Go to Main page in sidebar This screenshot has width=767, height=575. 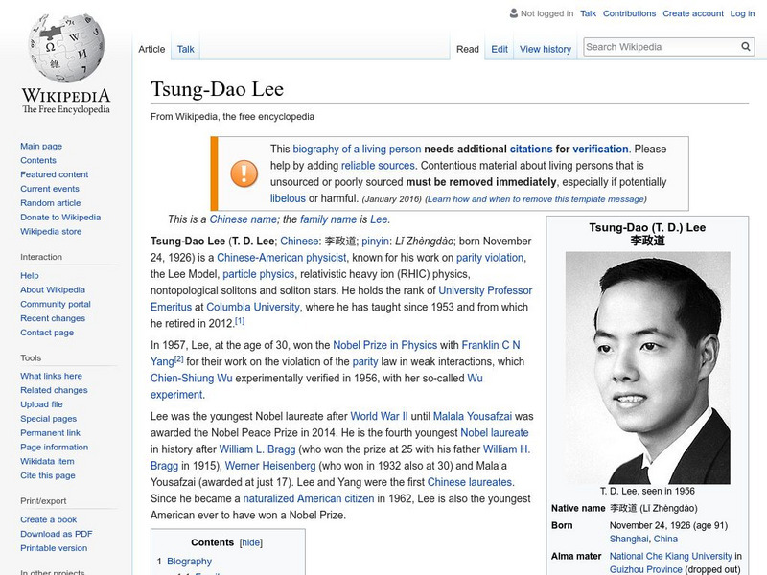tap(41, 146)
